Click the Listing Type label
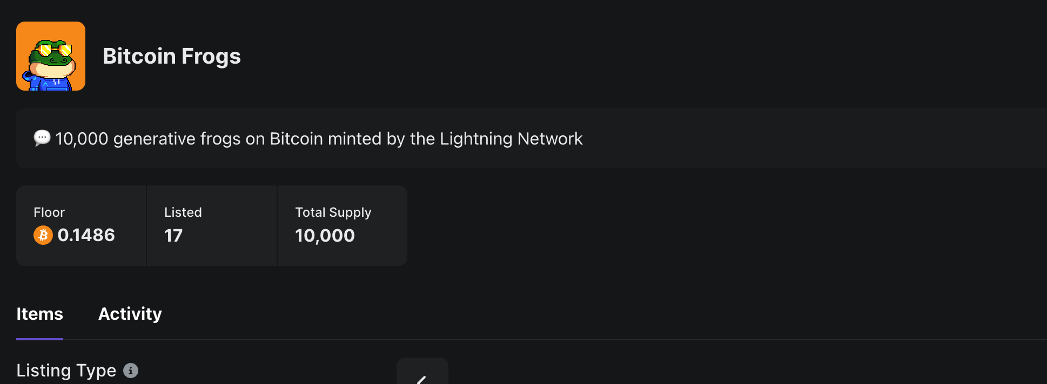1047x384 pixels. pyautogui.click(x=66, y=371)
